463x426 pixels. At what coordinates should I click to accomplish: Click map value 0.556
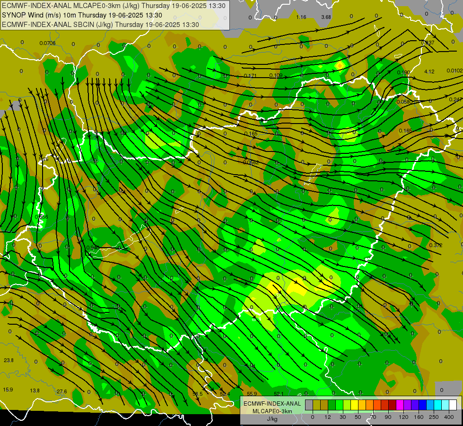coord(41,217)
